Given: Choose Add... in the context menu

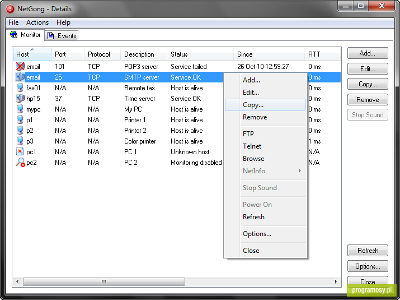Looking at the screenshot, I should [265, 80].
